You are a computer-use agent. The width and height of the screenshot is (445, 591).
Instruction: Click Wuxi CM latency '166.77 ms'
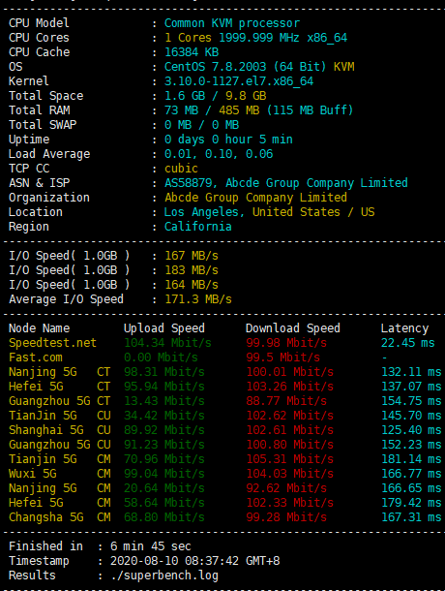(411, 474)
